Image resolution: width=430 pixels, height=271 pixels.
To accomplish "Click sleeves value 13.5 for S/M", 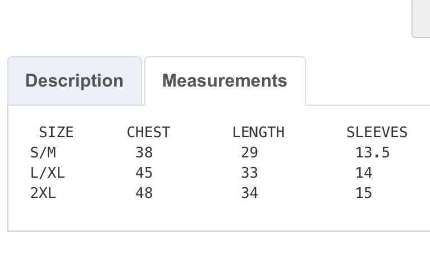I will [x=372, y=153].
